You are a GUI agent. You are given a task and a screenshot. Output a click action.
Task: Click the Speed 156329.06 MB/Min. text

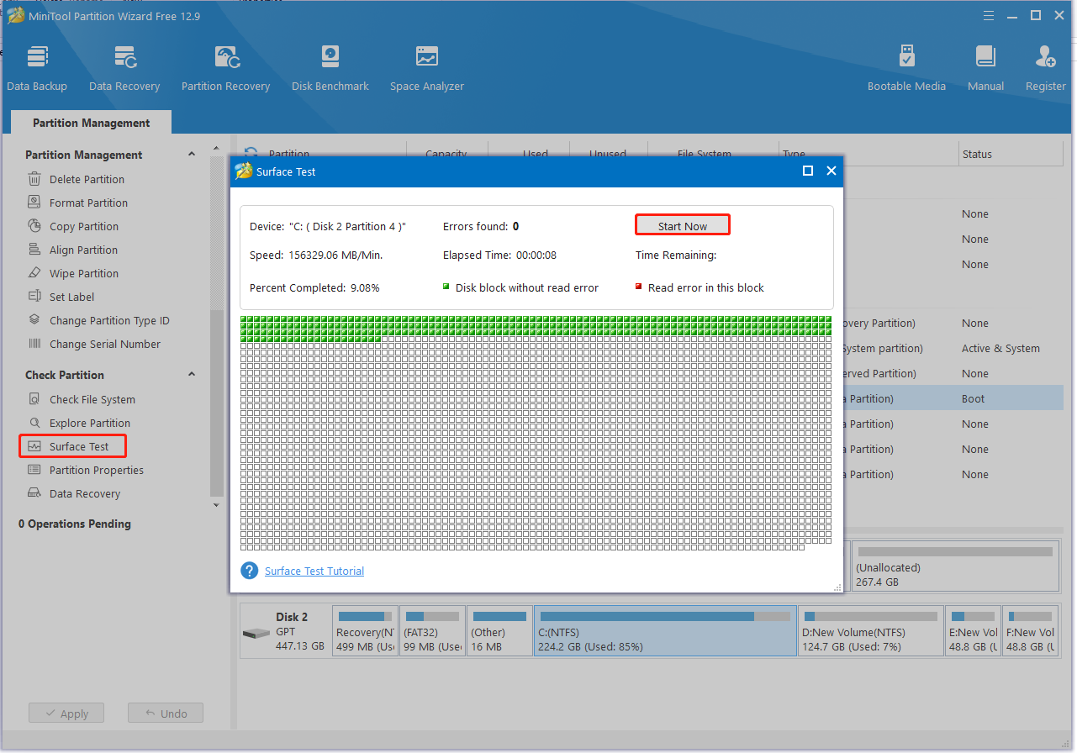click(316, 255)
